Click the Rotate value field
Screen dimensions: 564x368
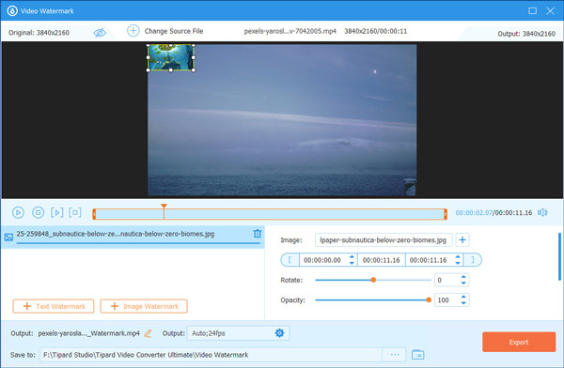pyautogui.click(x=446, y=280)
